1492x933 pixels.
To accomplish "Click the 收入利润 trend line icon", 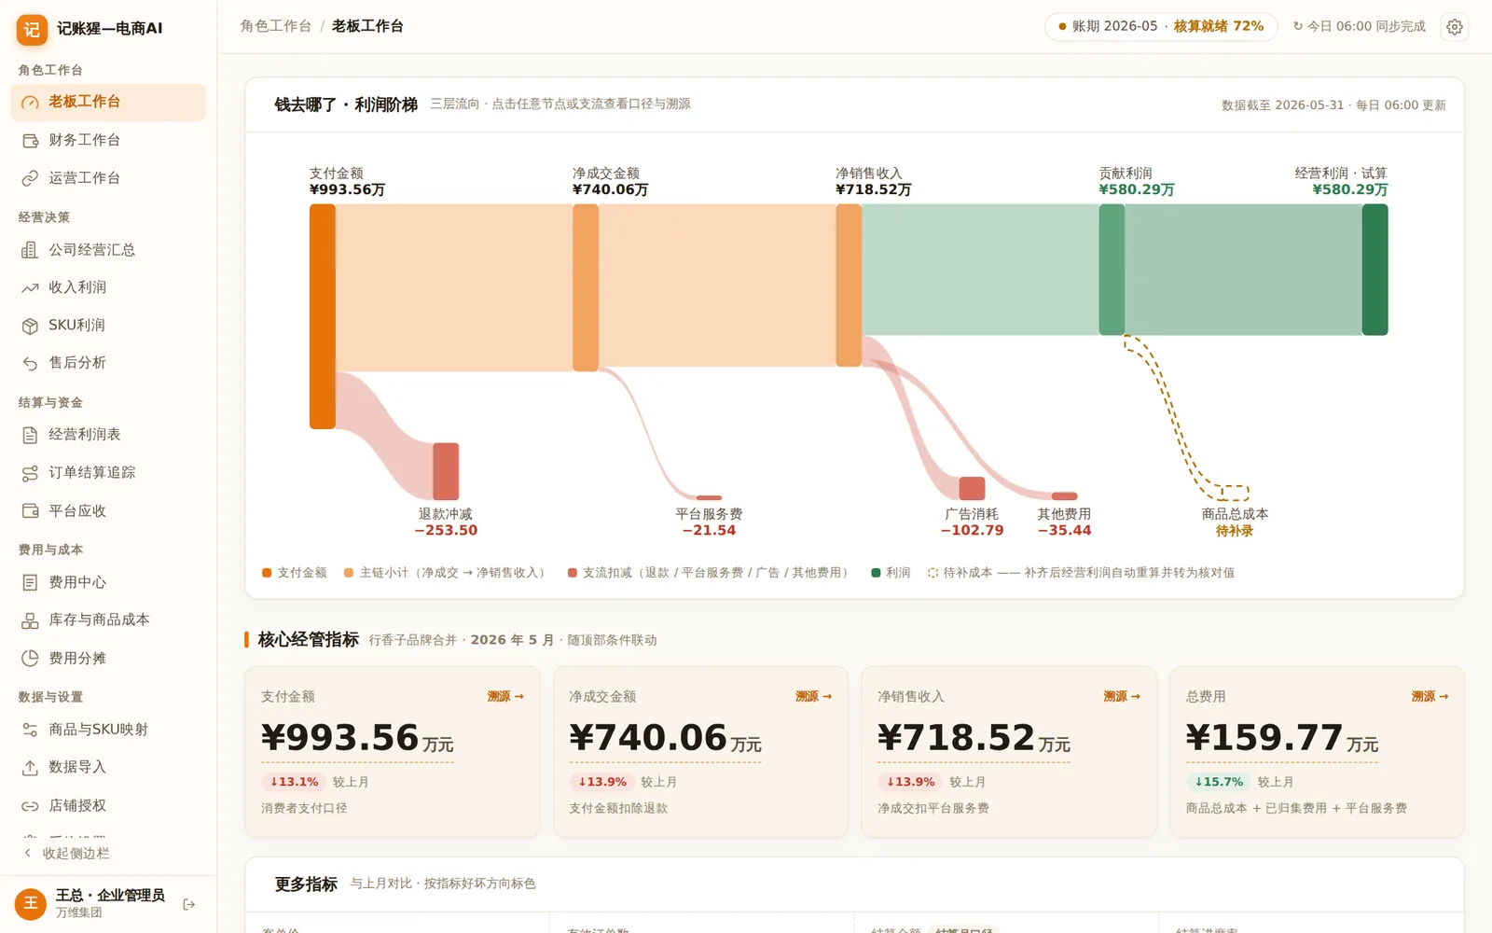I will pos(30,288).
